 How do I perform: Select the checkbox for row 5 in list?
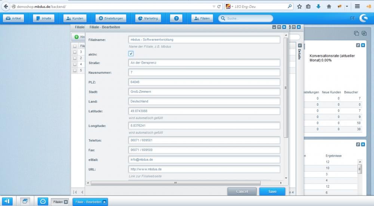coord(75,70)
